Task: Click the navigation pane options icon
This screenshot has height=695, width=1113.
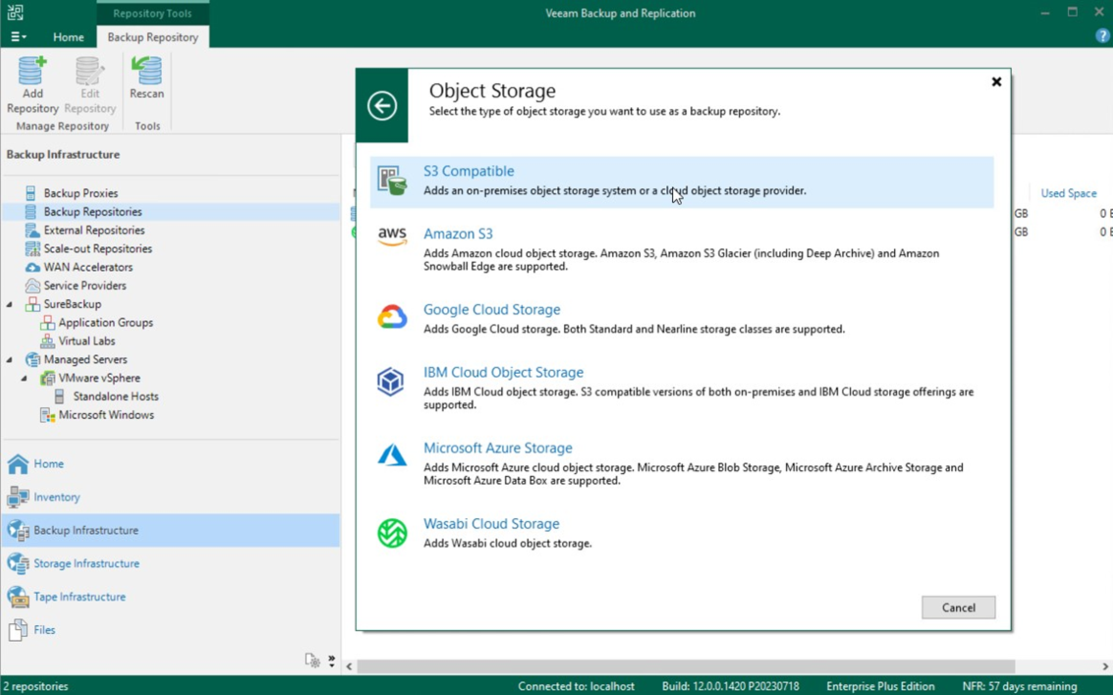Action: [312, 661]
